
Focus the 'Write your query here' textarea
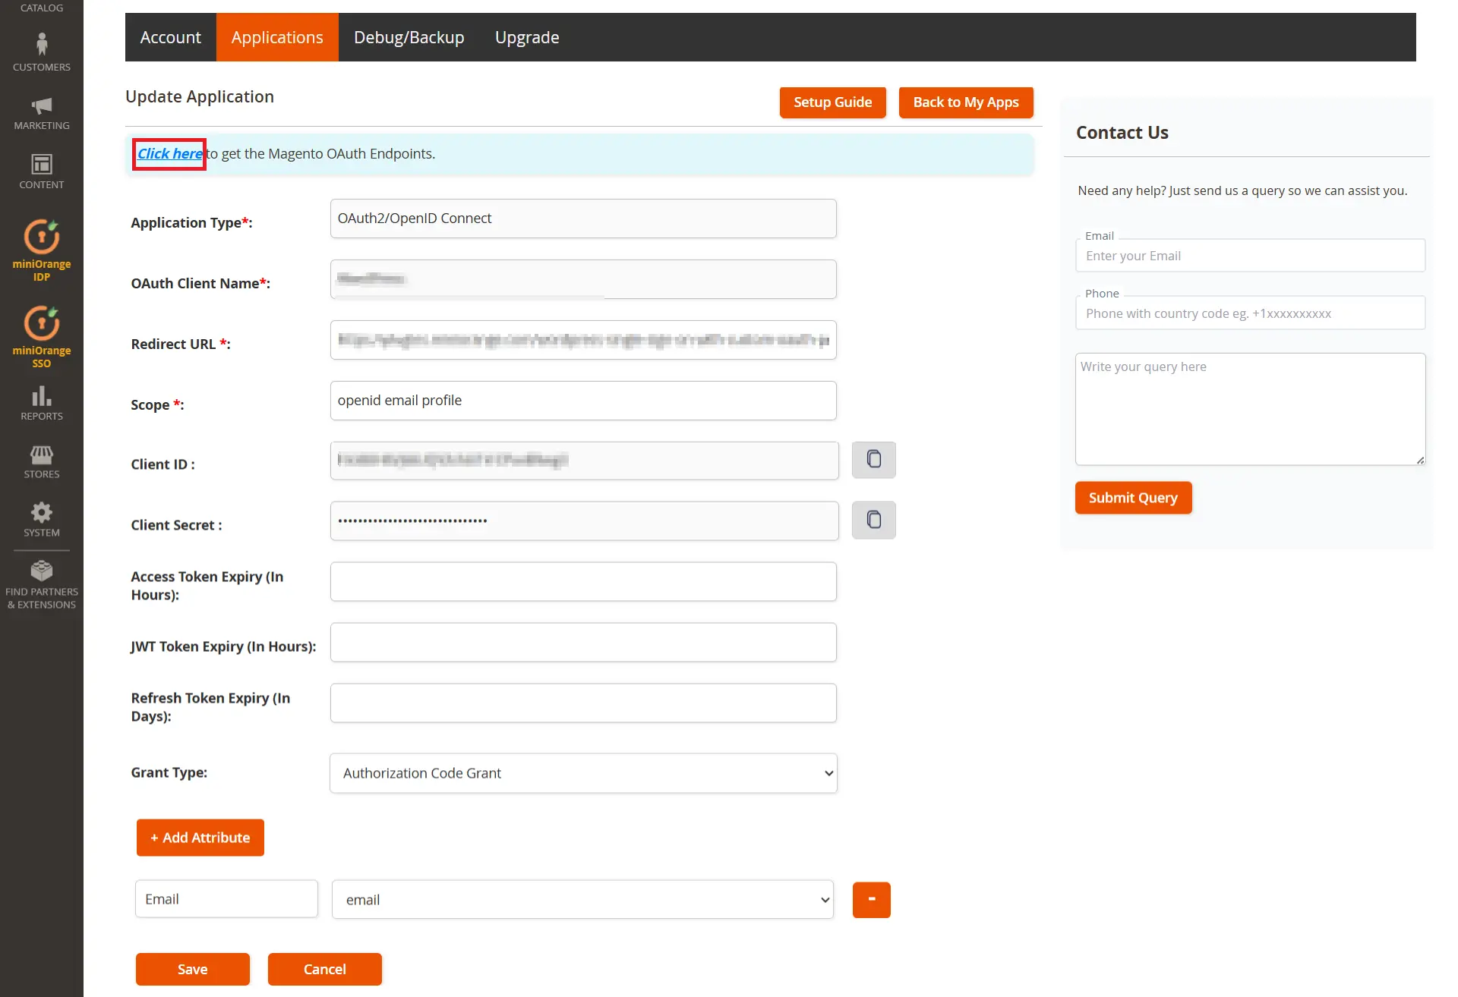pos(1250,409)
